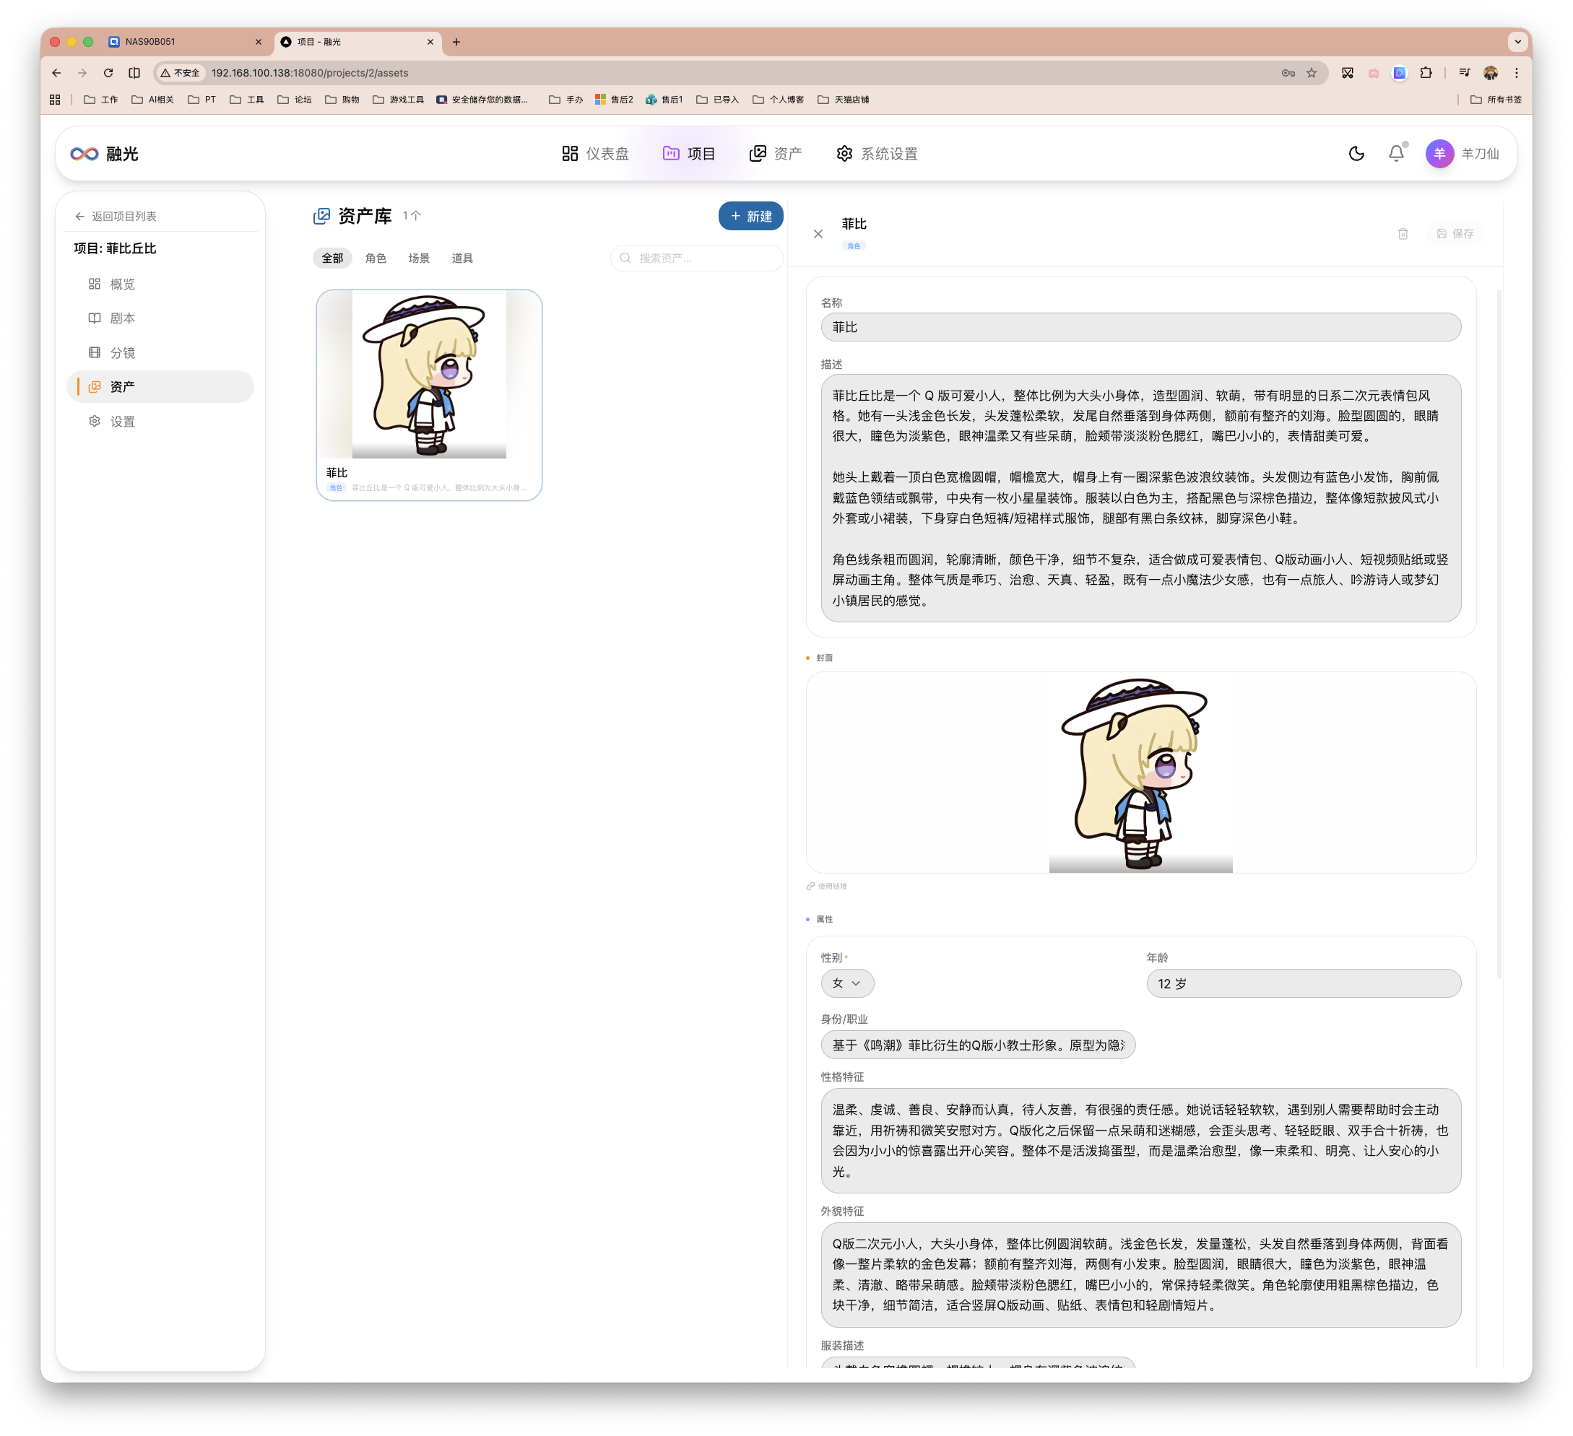Toggle dark mode moon icon
The image size is (1573, 1436).
[1356, 154]
